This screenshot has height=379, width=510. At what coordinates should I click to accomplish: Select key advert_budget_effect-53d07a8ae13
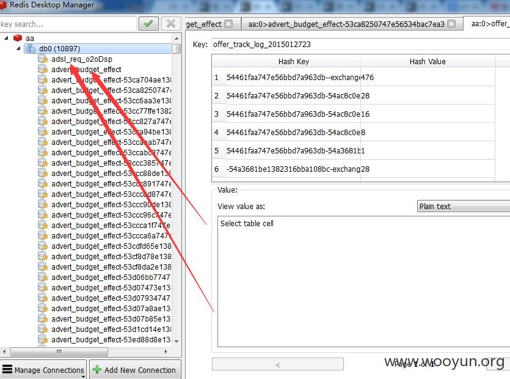click(x=111, y=309)
